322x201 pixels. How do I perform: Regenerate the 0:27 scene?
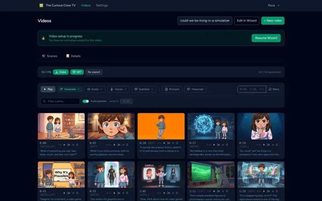click(227, 145)
